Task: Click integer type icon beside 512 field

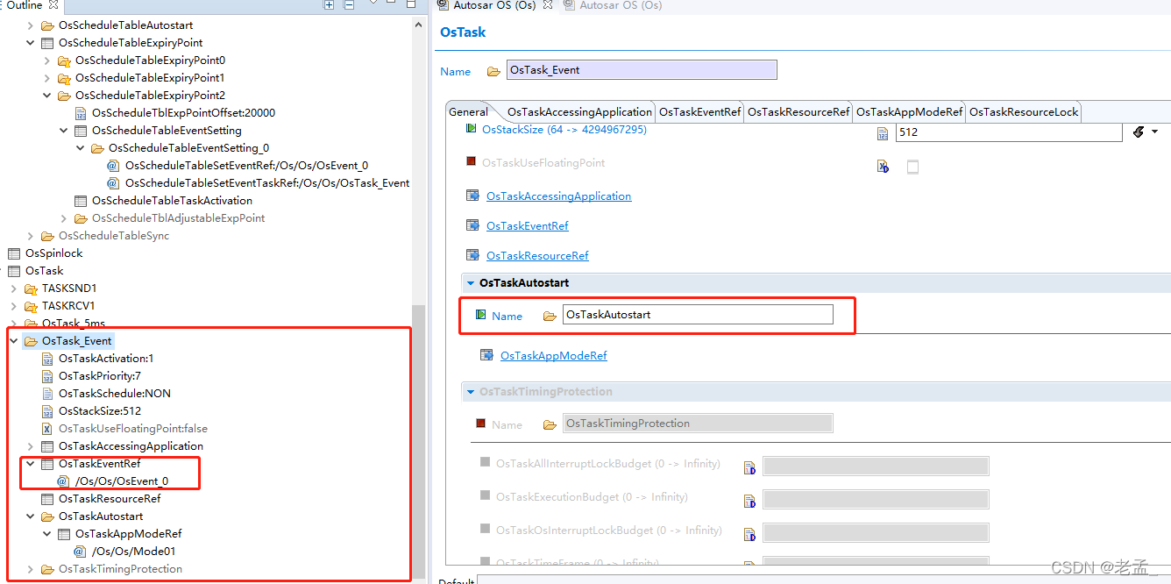Action: pos(883,133)
